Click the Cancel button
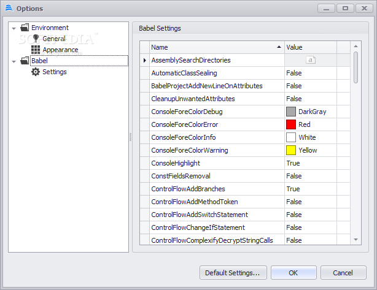Image resolution: width=377 pixels, height=290 pixels. (343, 273)
